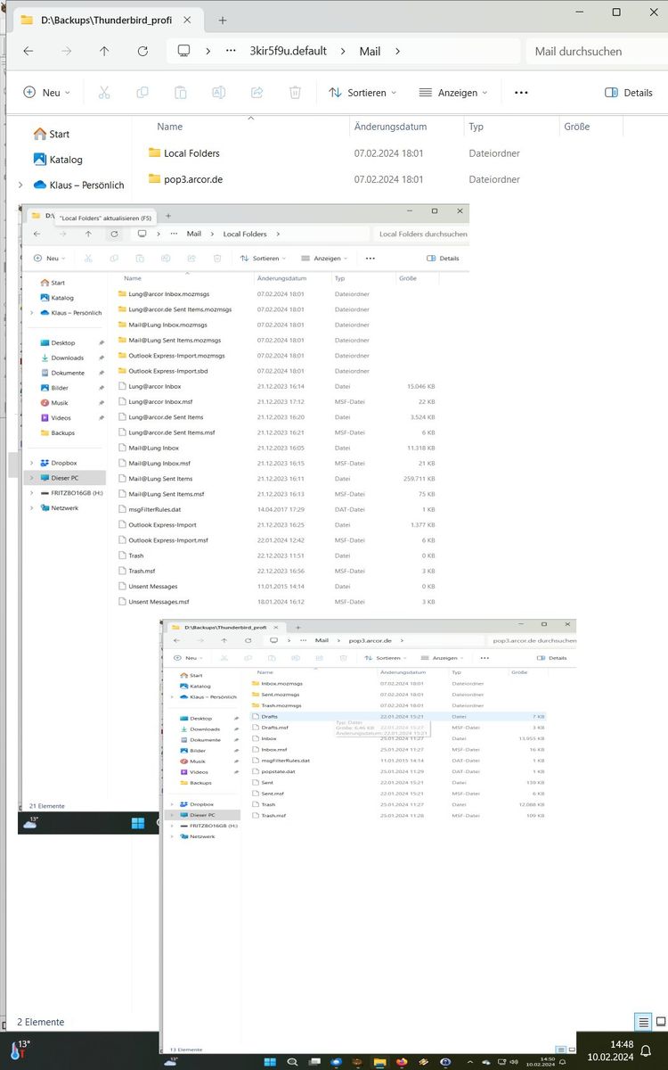Click Mail breadcrumb in Local Folders window
This screenshot has height=1070, width=668.
(193, 234)
